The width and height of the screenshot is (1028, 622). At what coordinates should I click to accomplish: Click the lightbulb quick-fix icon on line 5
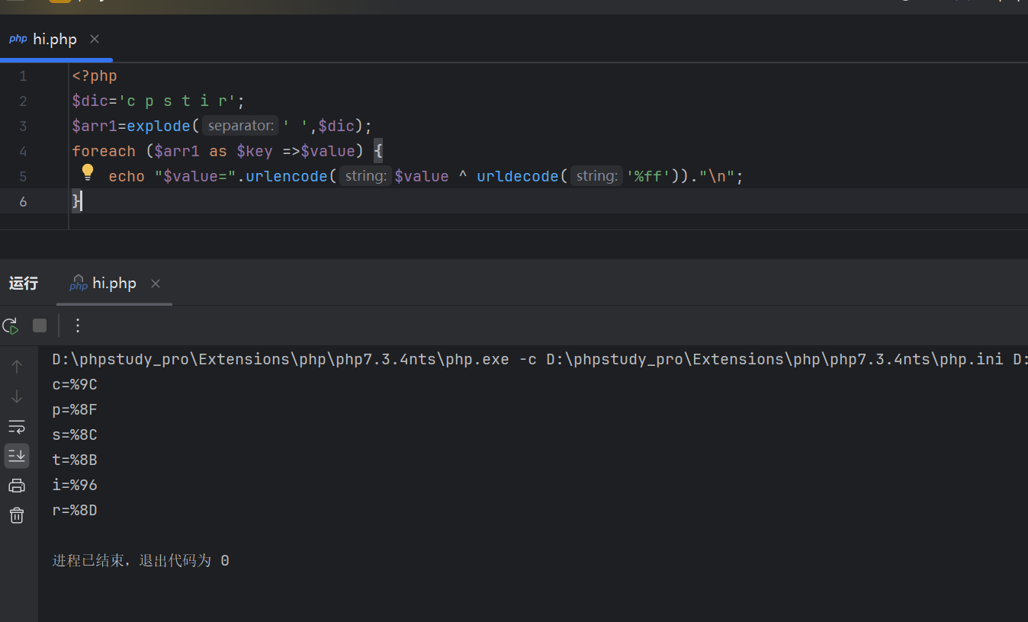[88, 172]
